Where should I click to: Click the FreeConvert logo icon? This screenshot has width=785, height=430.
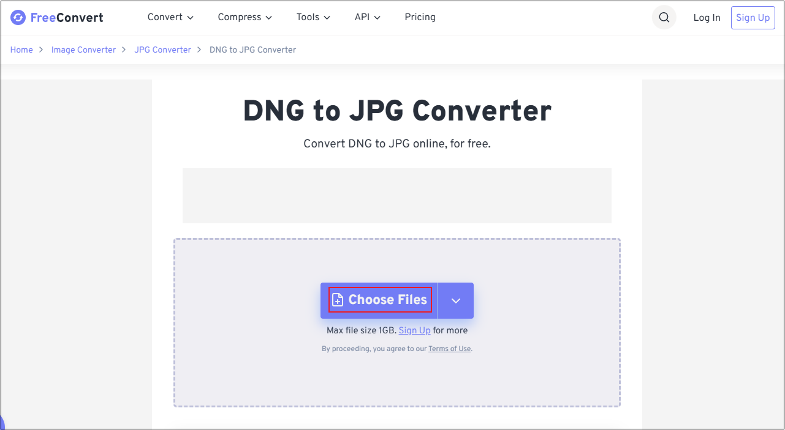click(17, 17)
